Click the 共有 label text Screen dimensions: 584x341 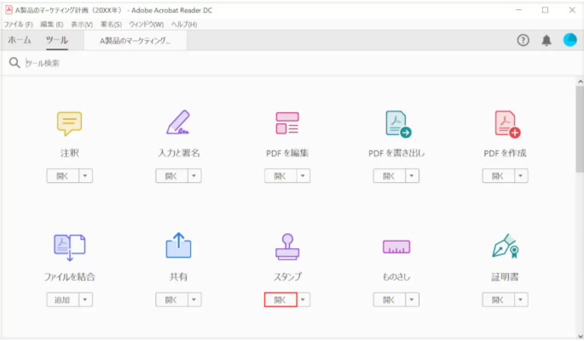(178, 276)
